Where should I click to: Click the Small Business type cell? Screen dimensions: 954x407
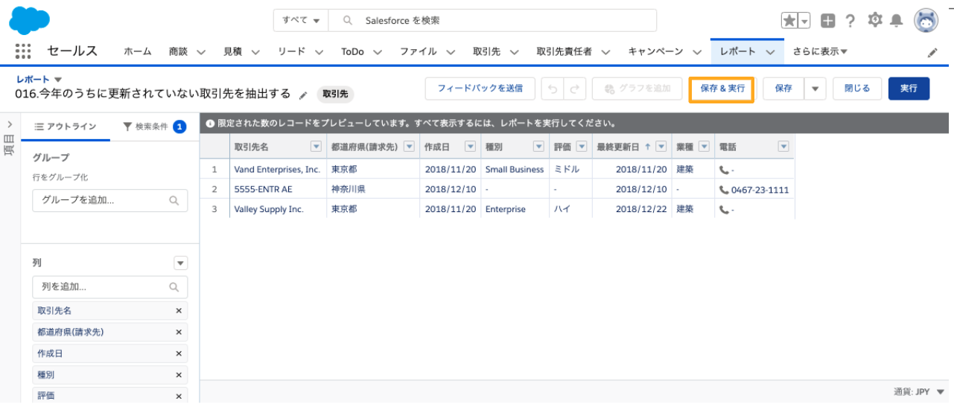point(515,170)
